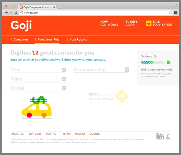Click the macOS green zoom window button
The width and height of the screenshot is (181, 155).
(14, 6)
